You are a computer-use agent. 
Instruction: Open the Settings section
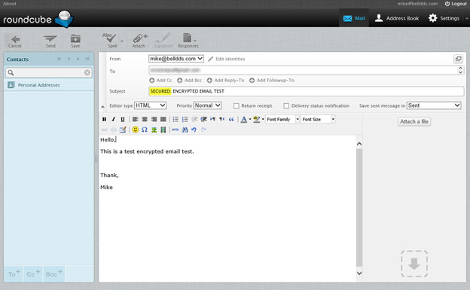tap(444, 18)
